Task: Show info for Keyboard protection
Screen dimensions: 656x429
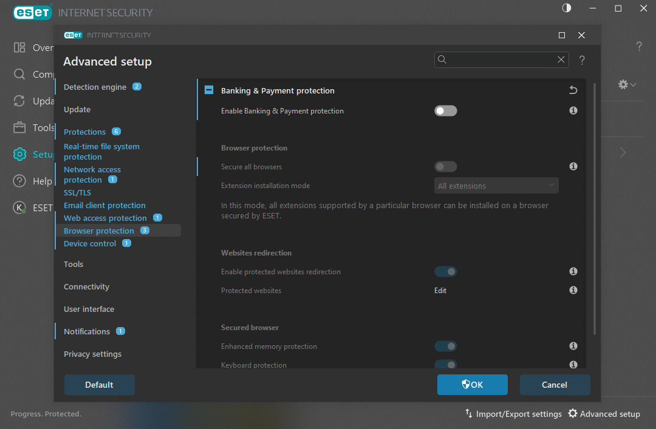Action: 573,365
